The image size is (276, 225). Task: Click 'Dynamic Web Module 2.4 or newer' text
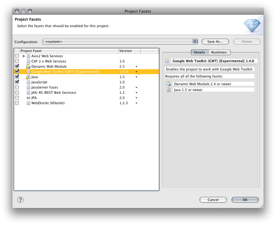(202, 84)
